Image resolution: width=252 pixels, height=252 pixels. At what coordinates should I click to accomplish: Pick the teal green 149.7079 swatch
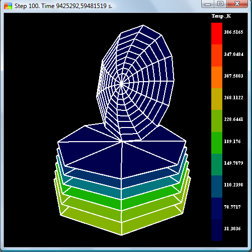(x=217, y=165)
